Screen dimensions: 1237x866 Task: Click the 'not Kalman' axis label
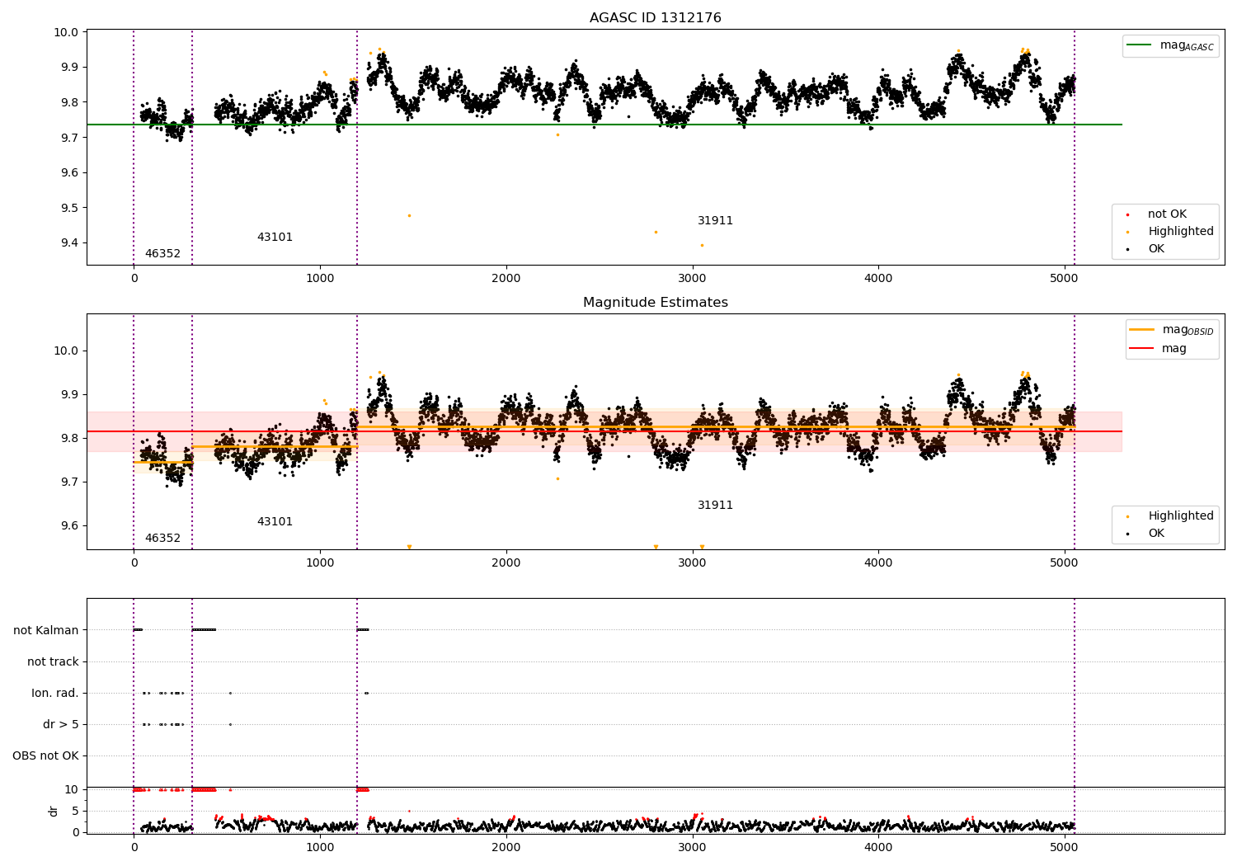coord(46,631)
